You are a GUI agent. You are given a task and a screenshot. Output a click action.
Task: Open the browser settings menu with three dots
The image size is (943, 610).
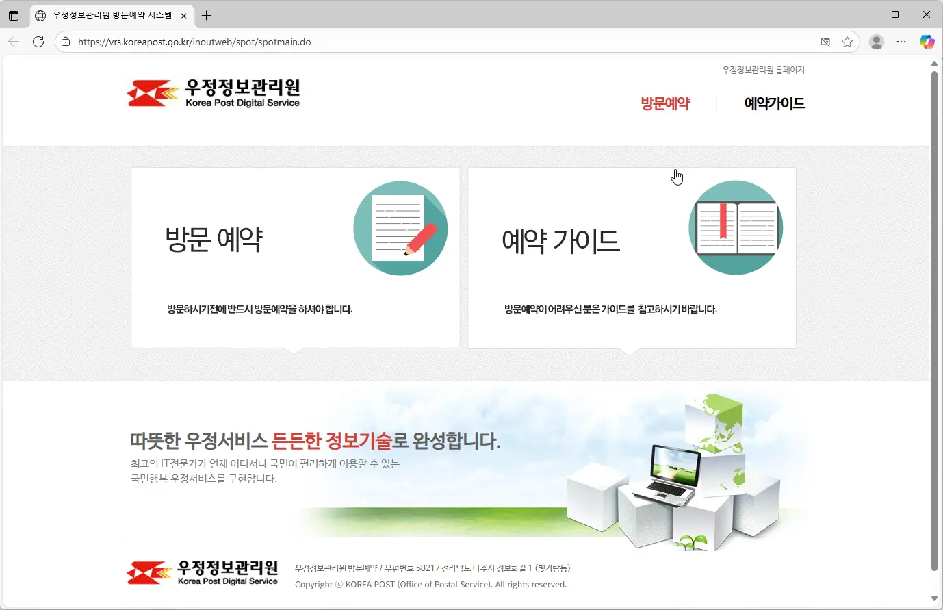tap(901, 42)
